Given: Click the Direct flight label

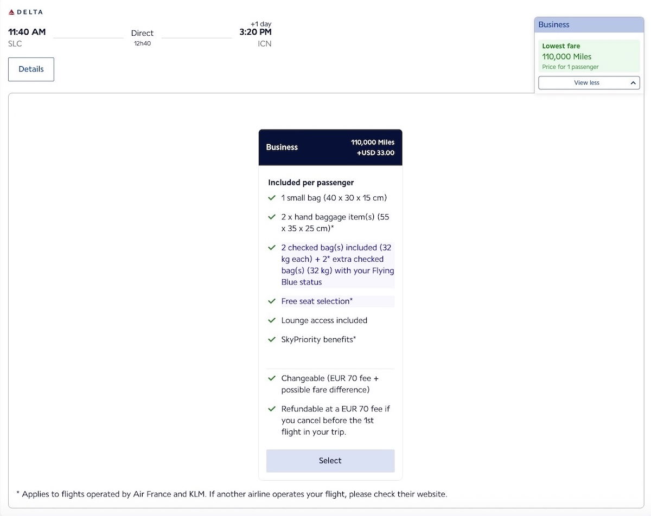Looking at the screenshot, I should tap(142, 33).
